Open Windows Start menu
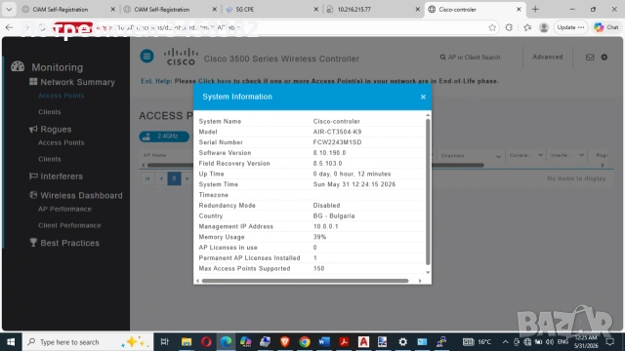This screenshot has width=625, height=351. [11, 342]
